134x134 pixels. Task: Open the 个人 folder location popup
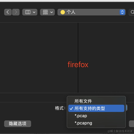point(92,12)
